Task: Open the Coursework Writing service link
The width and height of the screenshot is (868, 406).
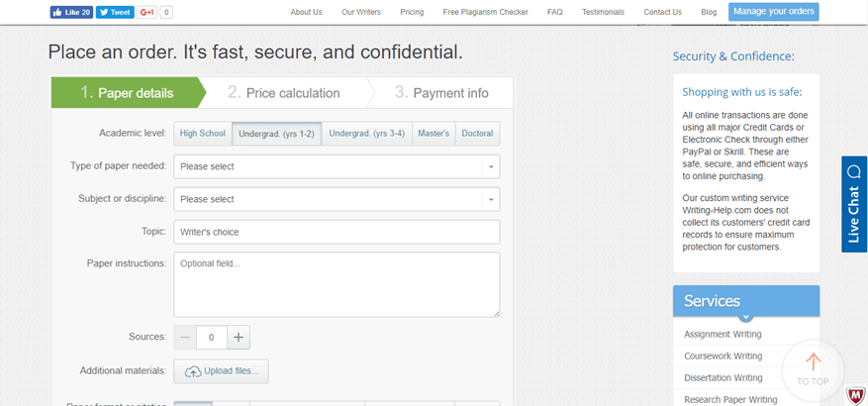Action: [723, 356]
